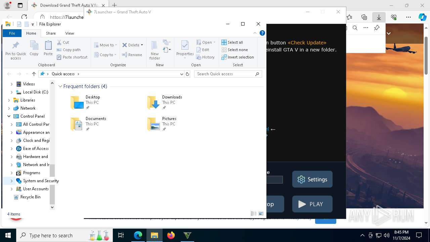This screenshot has height=242, width=430.
Task: Expand the Programs tree node
Action: pyautogui.click(x=12, y=173)
